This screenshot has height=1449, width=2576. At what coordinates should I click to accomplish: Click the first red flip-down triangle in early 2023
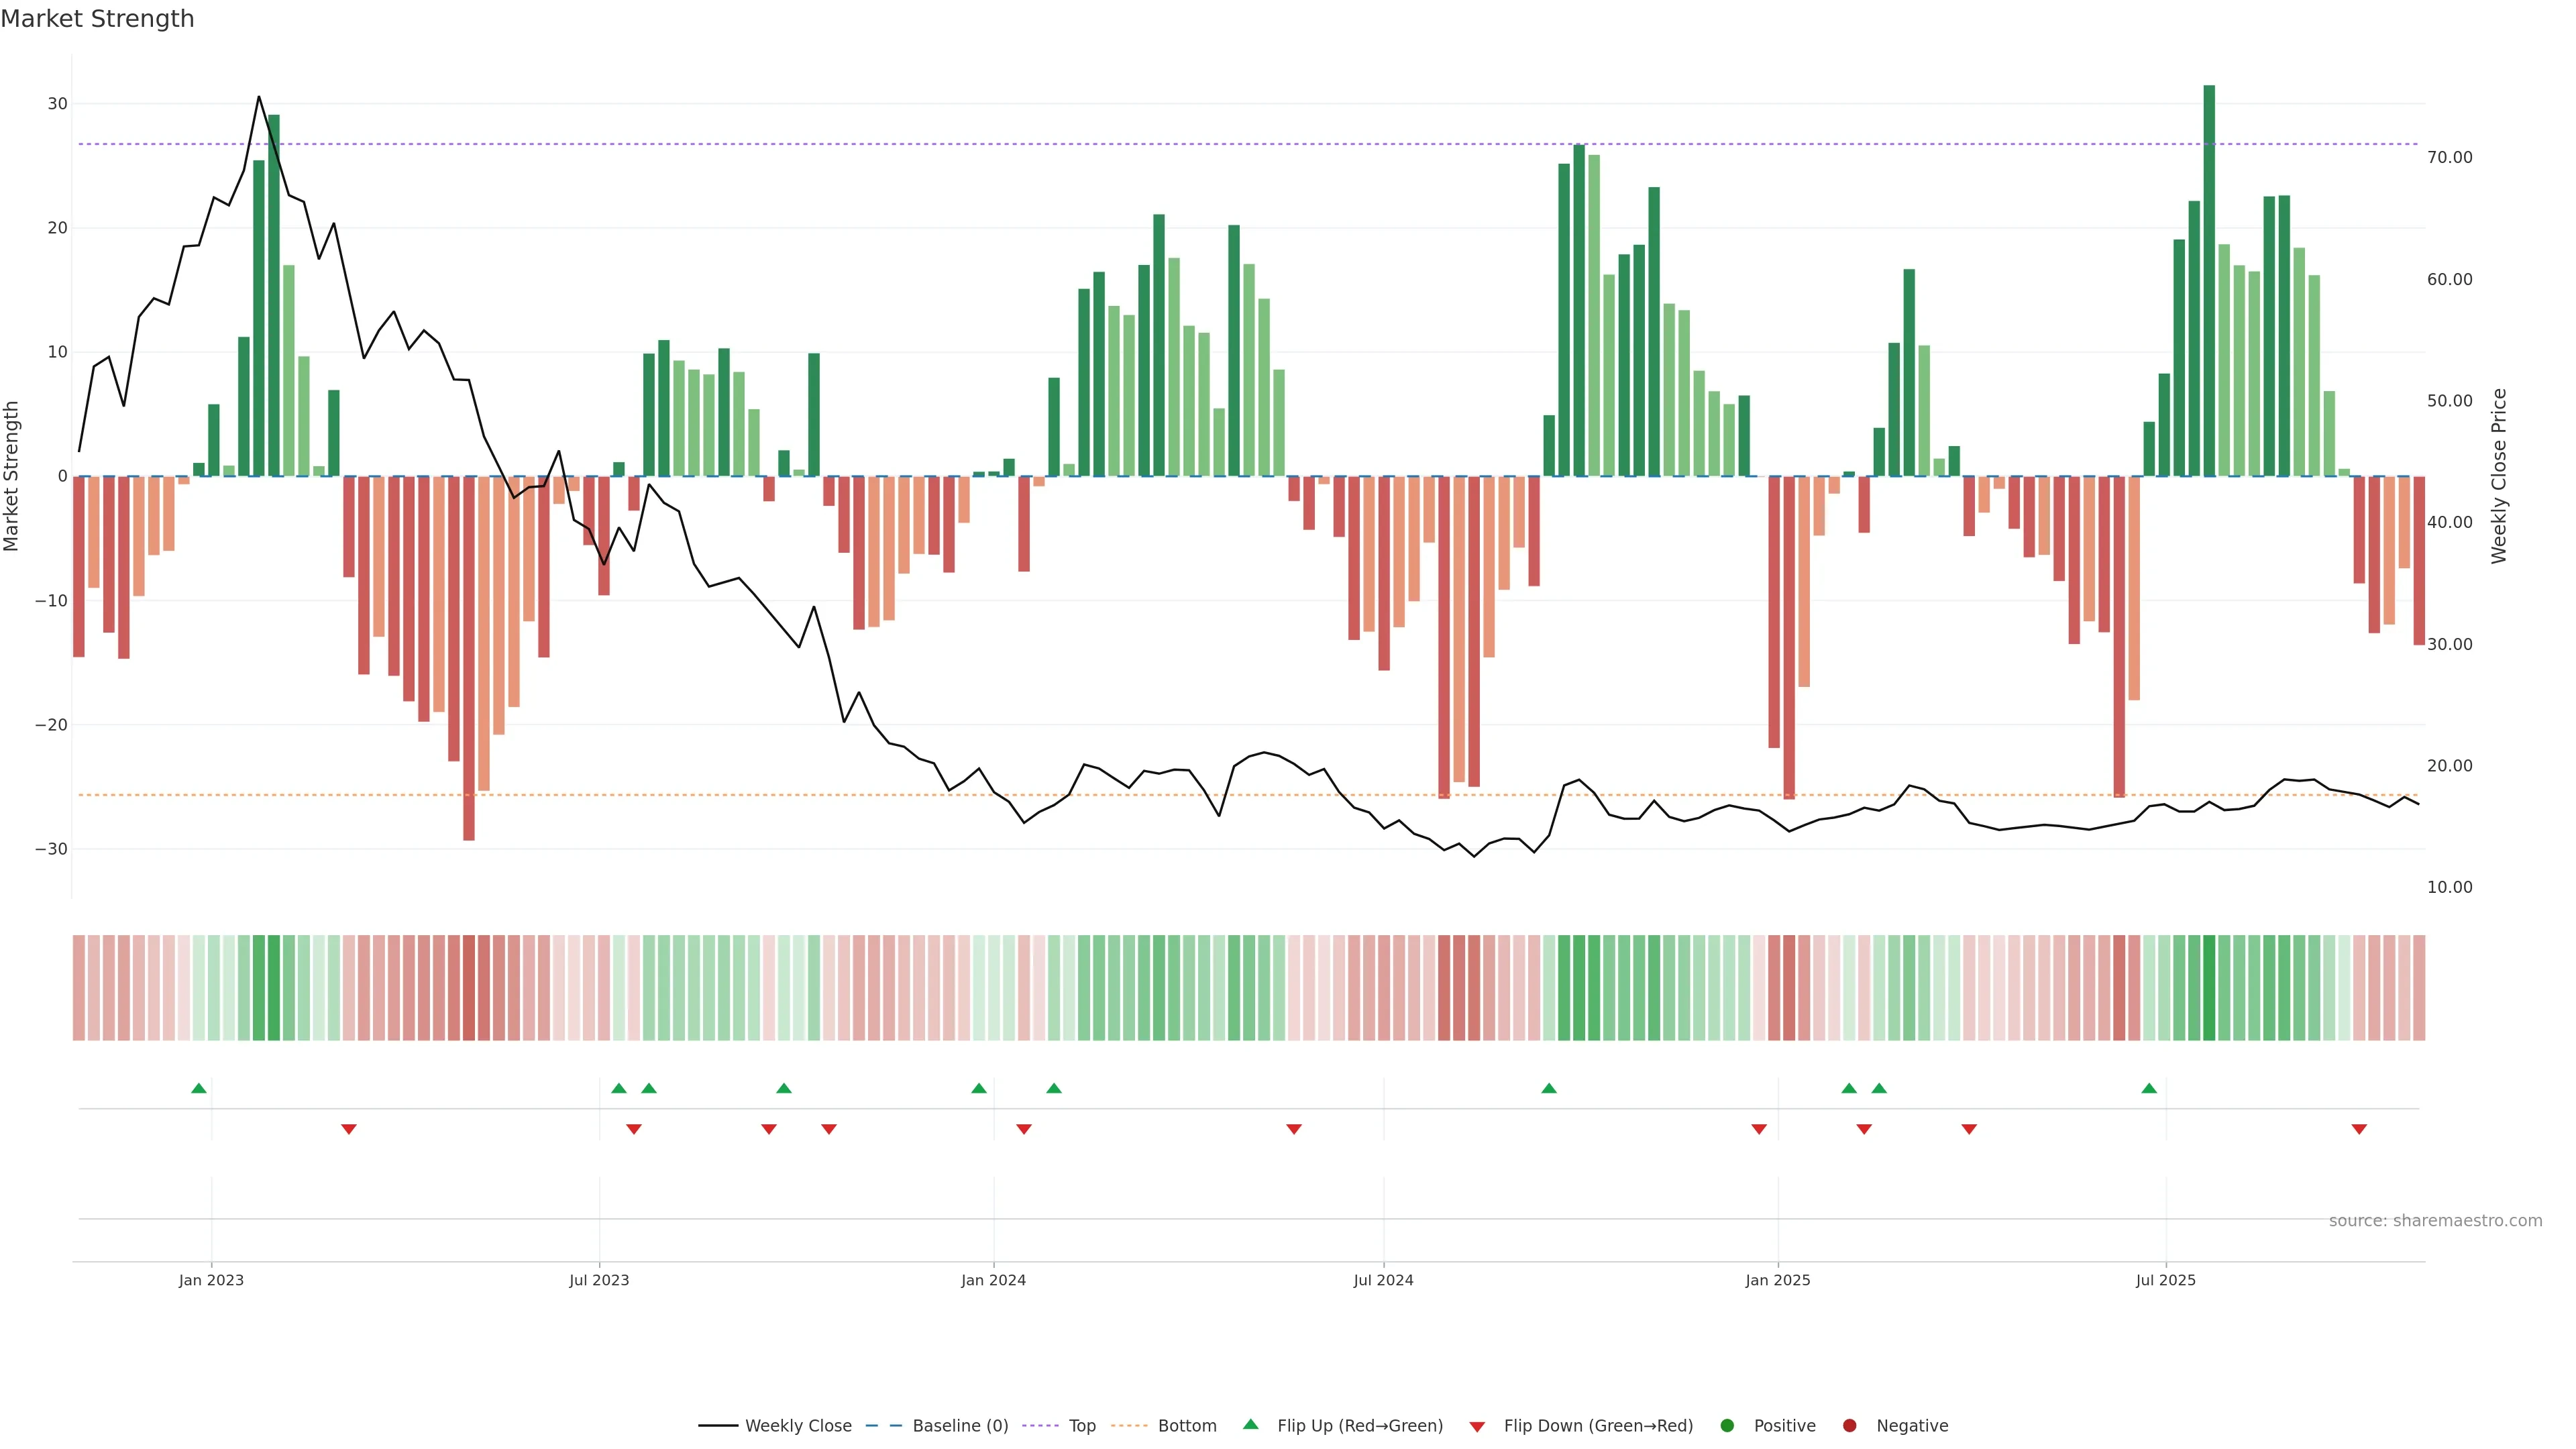click(x=349, y=1129)
